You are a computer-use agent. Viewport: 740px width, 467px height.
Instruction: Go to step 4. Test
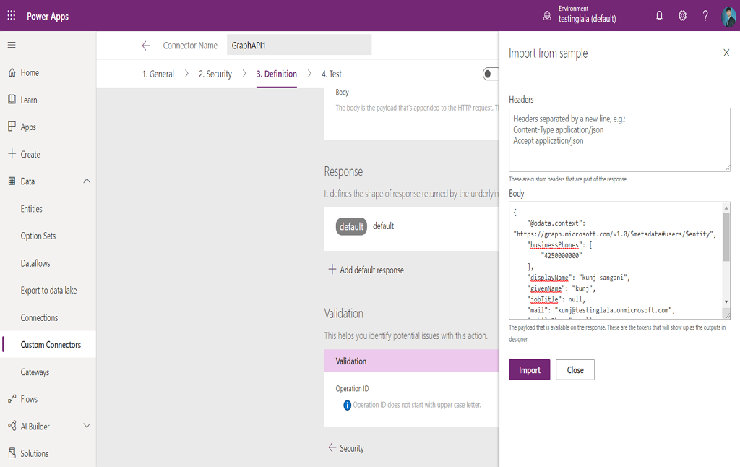pyautogui.click(x=331, y=74)
